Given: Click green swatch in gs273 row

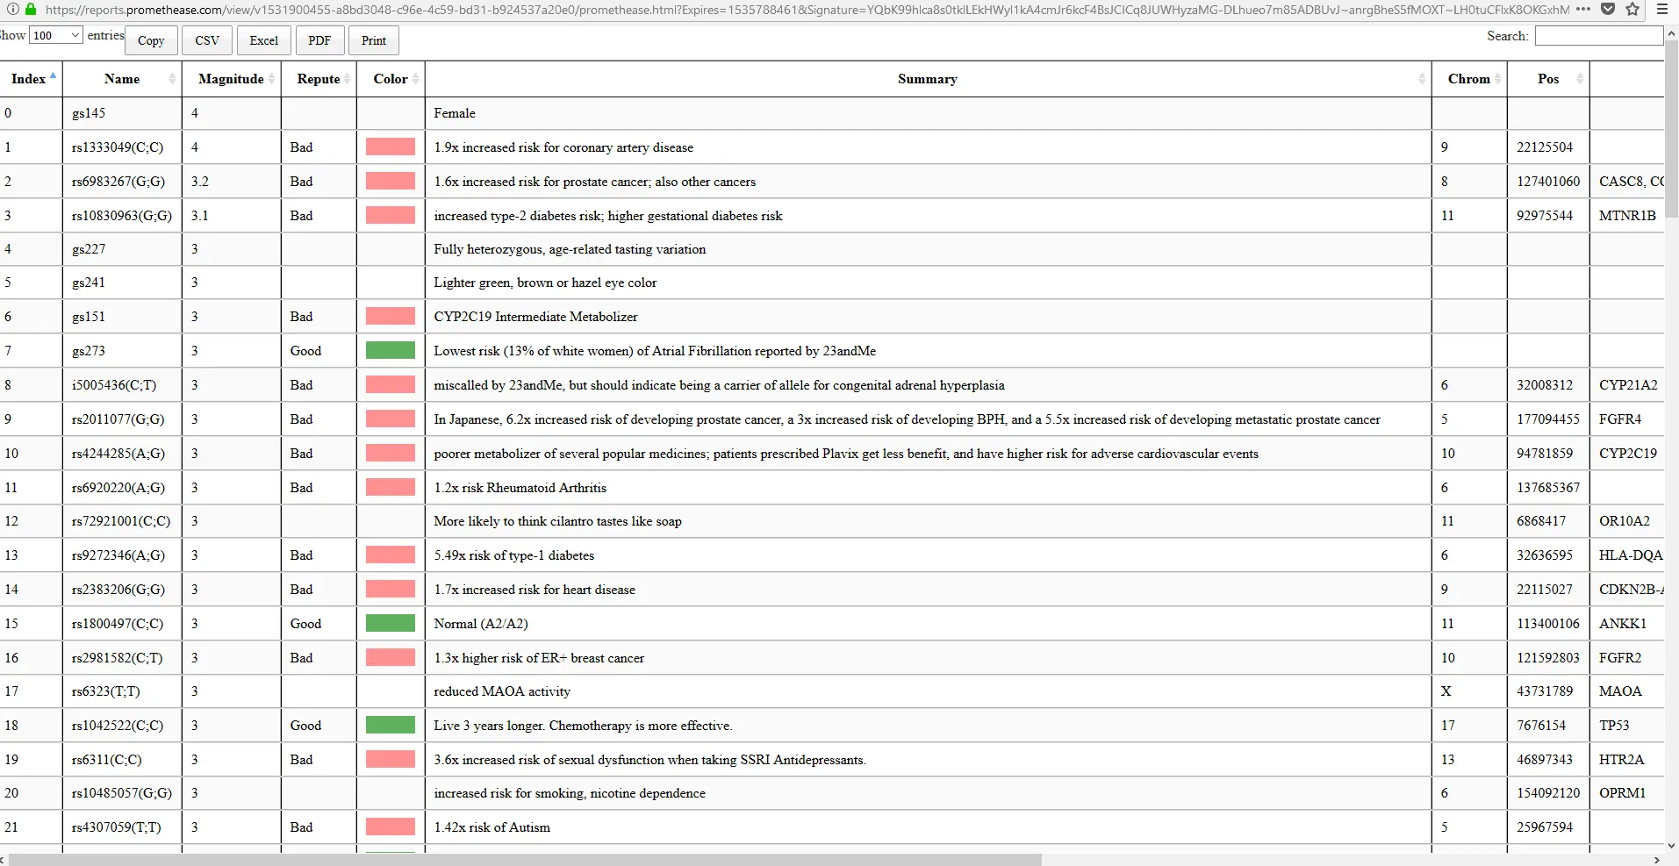Looking at the screenshot, I should (391, 350).
